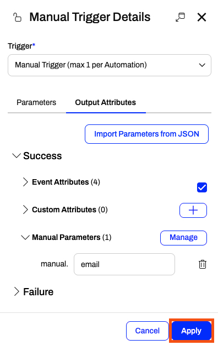Viewport: 218px width, 345px height.
Task: Collapse Manual Parameters section
Action: (x=25, y=237)
